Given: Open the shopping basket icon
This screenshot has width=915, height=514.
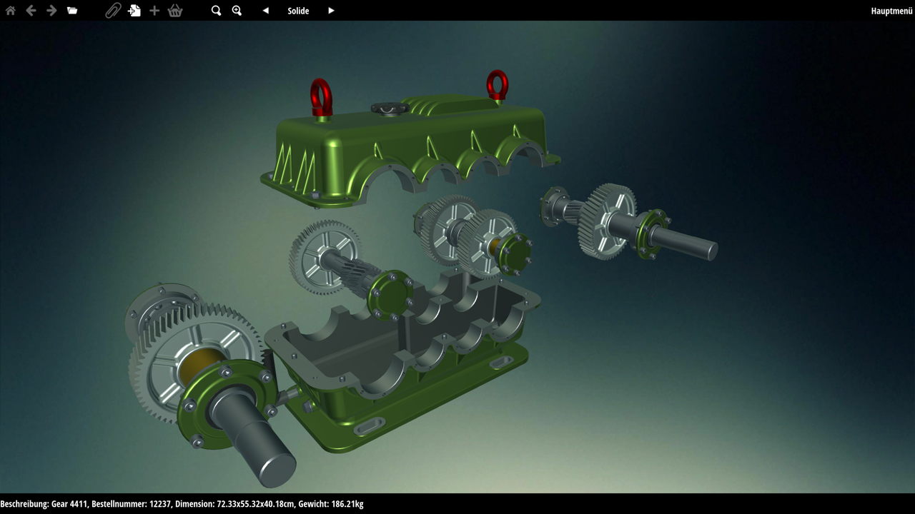Looking at the screenshot, I should click(175, 11).
